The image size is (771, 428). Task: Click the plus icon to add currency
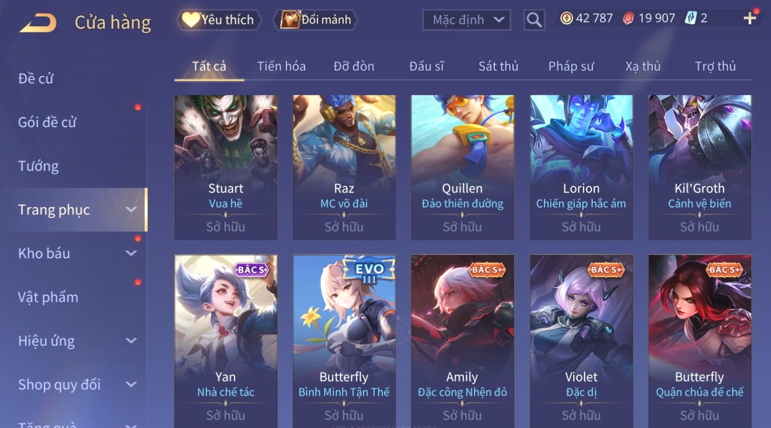coord(750,19)
